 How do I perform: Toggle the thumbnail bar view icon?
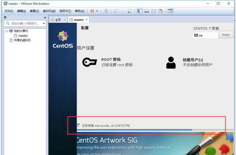coord(147,11)
